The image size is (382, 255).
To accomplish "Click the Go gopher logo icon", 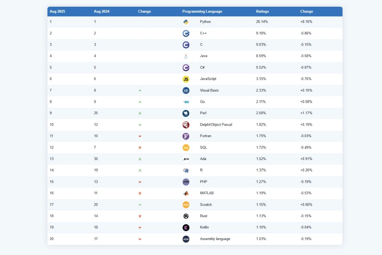I will [x=186, y=102].
